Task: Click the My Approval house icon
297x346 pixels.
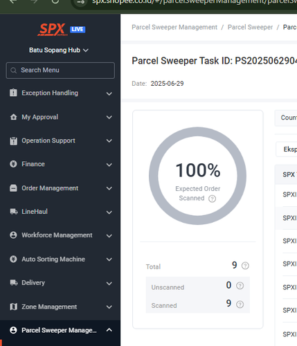Action: (13, 117)
